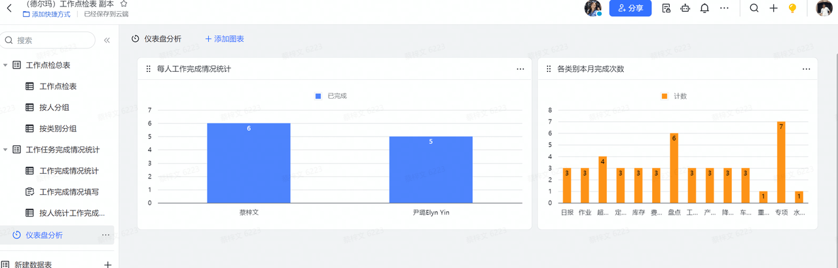
Task: Click the star icon to favorite document
Action: coord(124,4)
